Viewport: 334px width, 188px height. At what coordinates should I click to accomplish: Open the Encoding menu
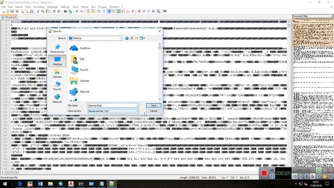tap(39, 7)
